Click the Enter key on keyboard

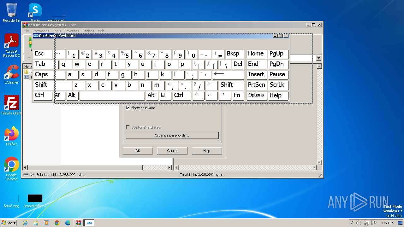click(228, 75)
